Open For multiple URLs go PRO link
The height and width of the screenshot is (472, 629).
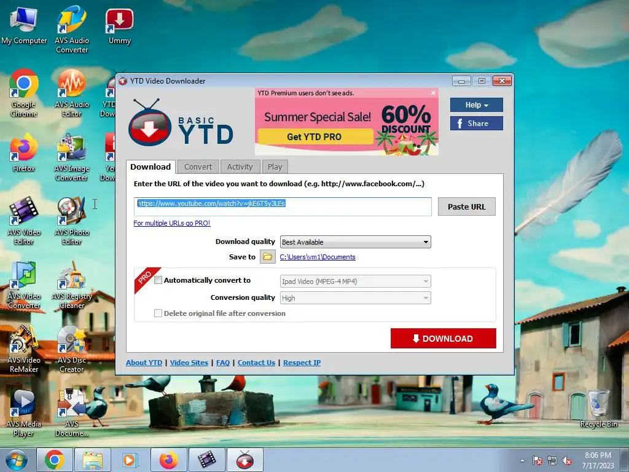[x=172, y=223]
